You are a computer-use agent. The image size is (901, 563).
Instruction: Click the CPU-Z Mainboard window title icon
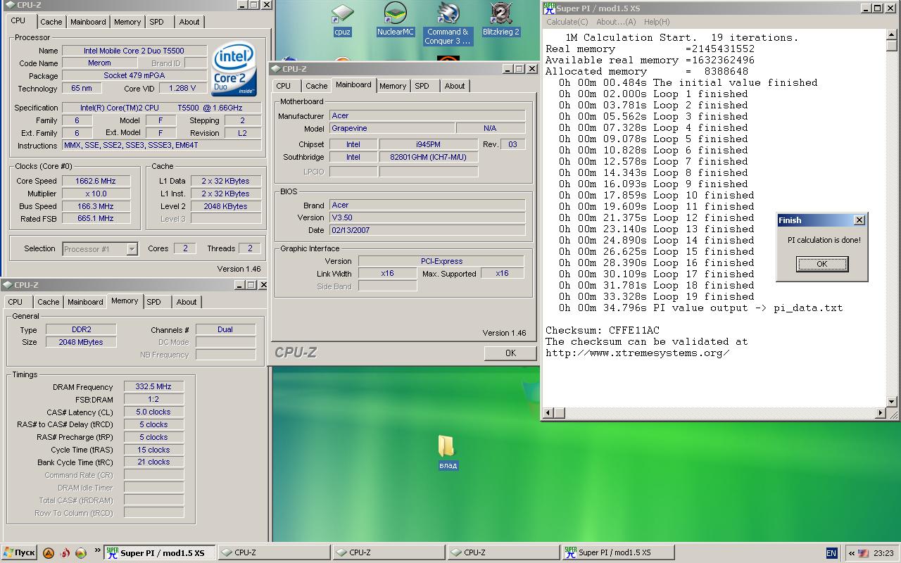pyautogui.click(x=276, y=69)
